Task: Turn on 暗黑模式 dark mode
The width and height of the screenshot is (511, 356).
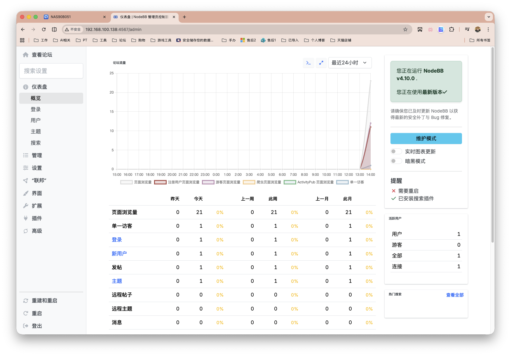Action: 396,161
